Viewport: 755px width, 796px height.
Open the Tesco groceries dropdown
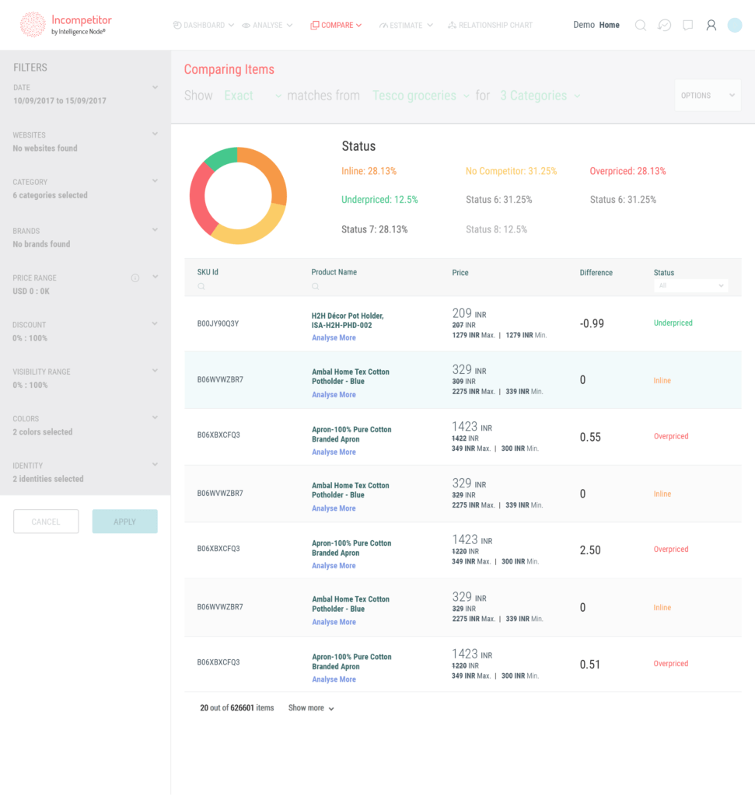tap(421, 96)
